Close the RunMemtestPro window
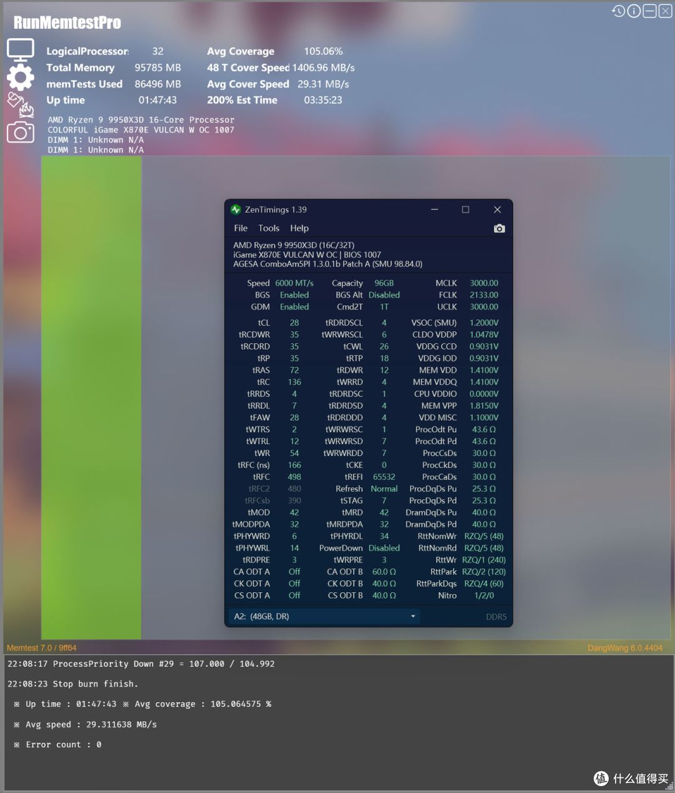This screenshot has height=793, width=675. pos(665,11)
